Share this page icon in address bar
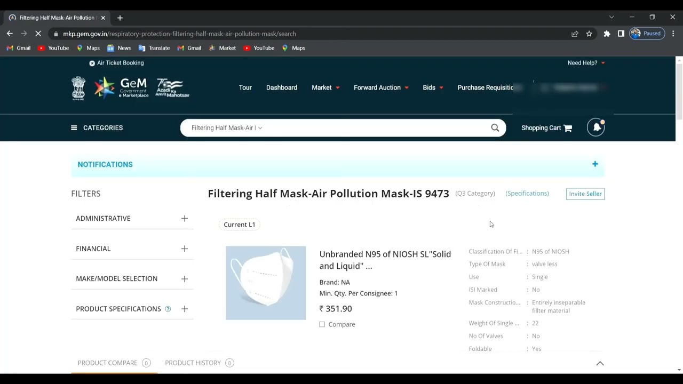This screenshot has height=384, width=683. click(575, 34)
